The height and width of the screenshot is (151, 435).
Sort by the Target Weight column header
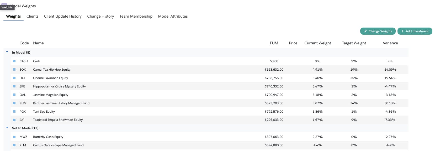[354, 43]
